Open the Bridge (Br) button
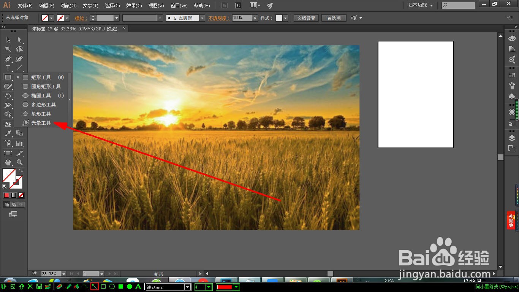Screen dimensions: 519x292 (224, 5)
